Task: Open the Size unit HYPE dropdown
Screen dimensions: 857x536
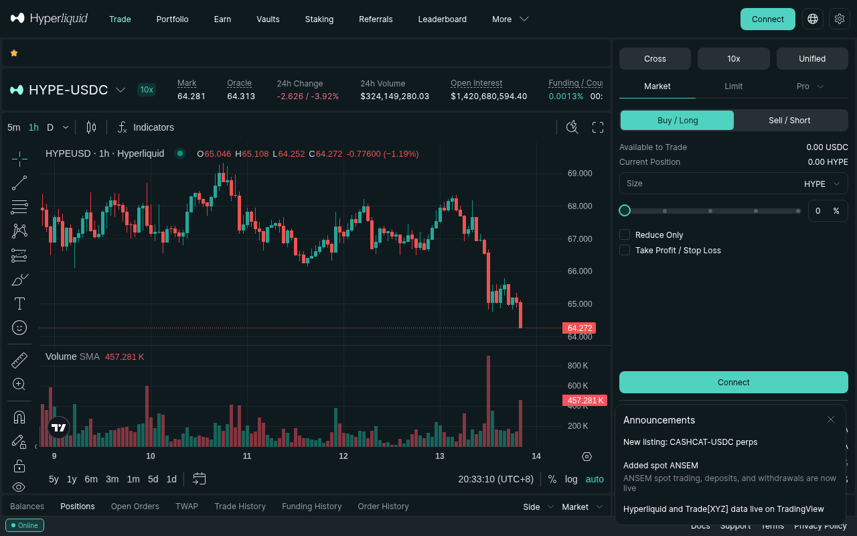Action: coord(823,184)
